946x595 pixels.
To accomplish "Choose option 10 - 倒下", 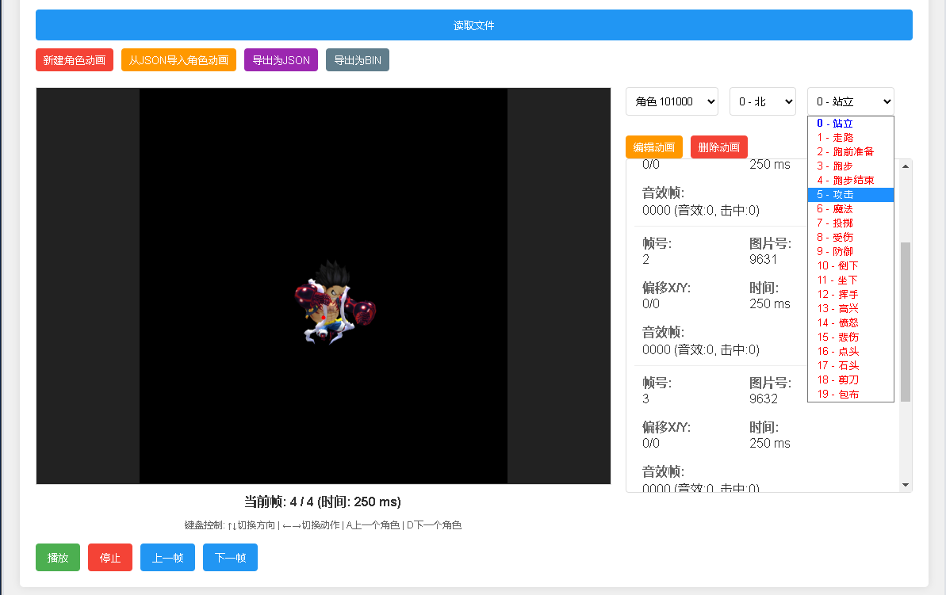I will click(851, 266).
